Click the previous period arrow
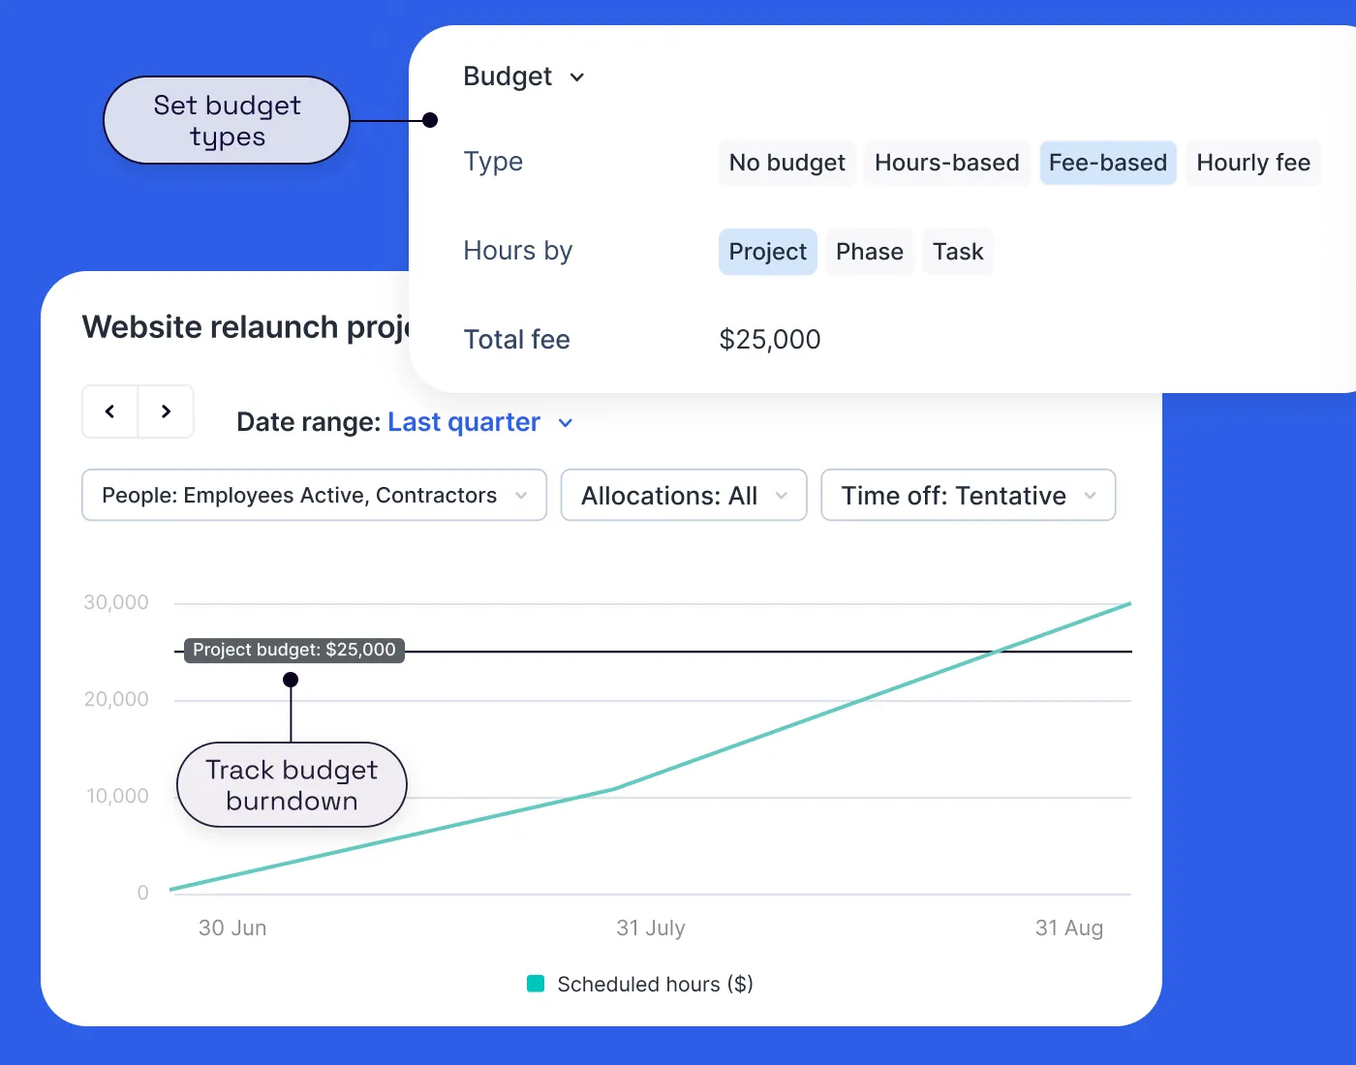 click(x=109, y=411)
